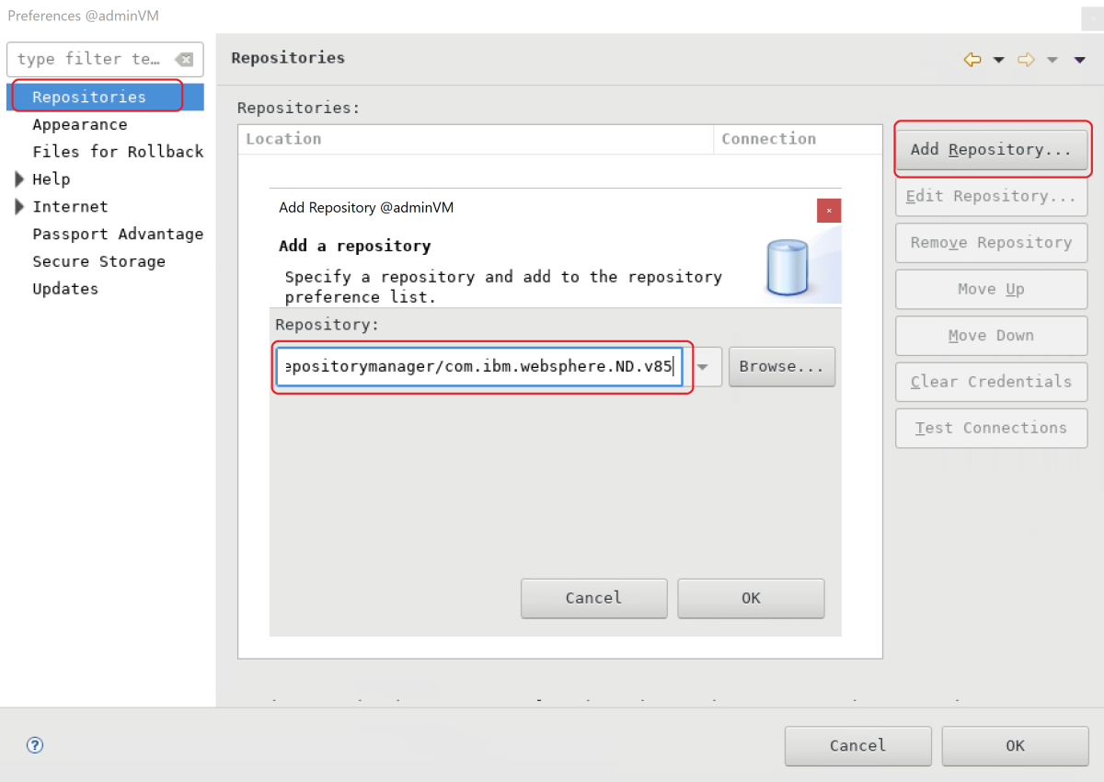1104x782 pixels.
Task: Select Appearance in the preferences sidebar
Action: [79, 123]
